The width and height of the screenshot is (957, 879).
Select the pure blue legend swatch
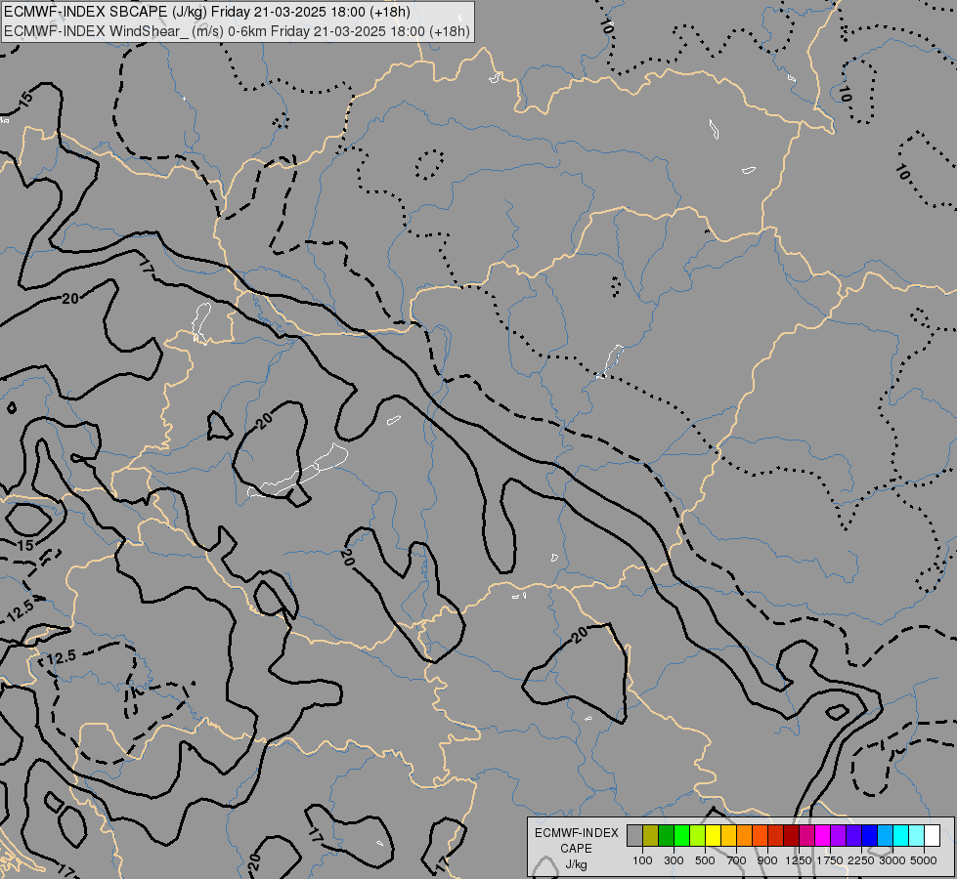click(870, 835)
